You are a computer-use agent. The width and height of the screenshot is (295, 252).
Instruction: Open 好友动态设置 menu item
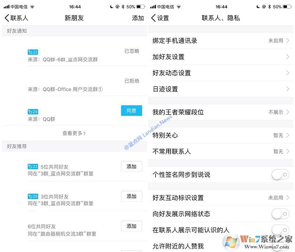(221, 73)
